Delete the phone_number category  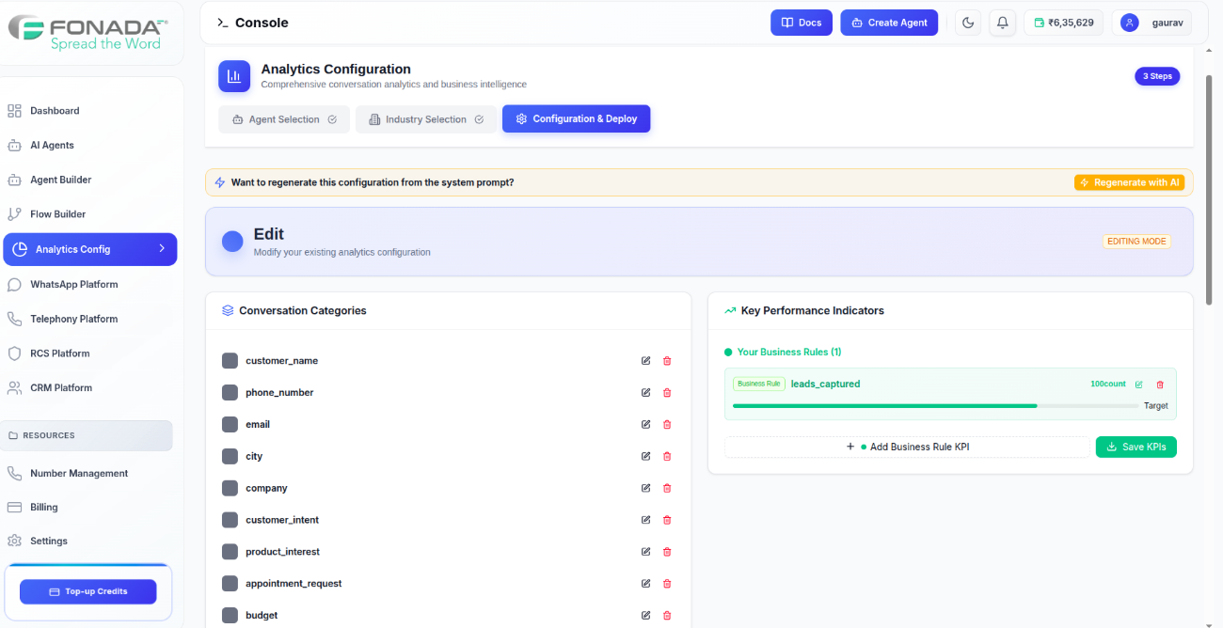coord(667,393)
